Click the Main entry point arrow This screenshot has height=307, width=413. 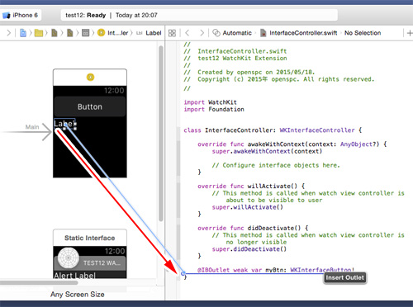click(26, 132)
